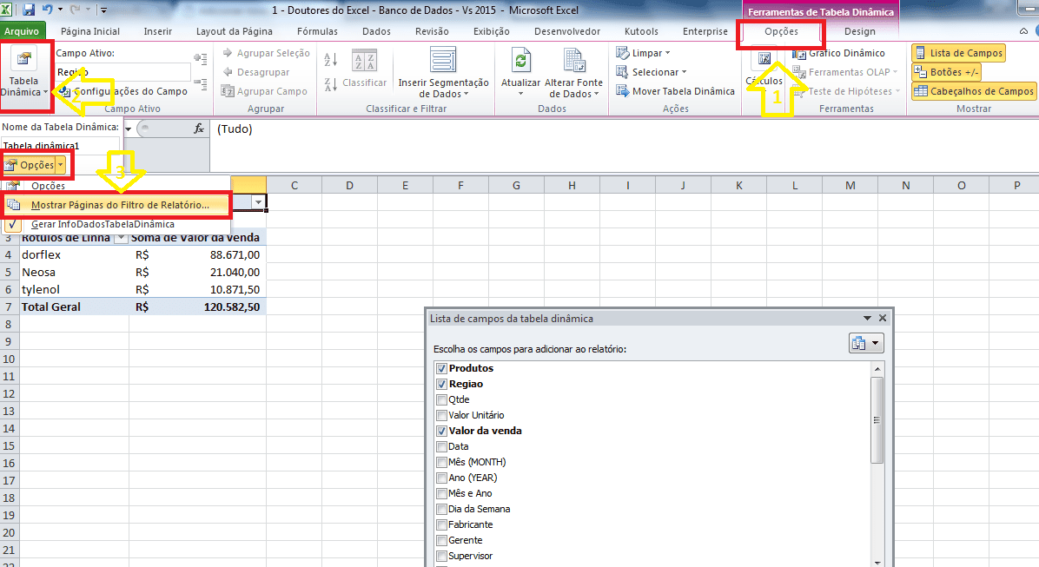Click the Alterar Fonte de Dados icon
The image size is (1039, 567).
pos(574,60)
